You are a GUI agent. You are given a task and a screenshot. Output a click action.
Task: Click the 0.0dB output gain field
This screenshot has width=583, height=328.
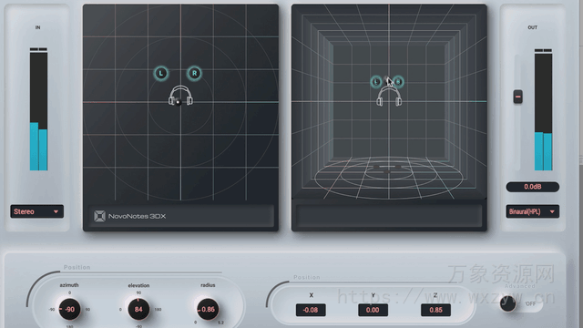point(532,187)
